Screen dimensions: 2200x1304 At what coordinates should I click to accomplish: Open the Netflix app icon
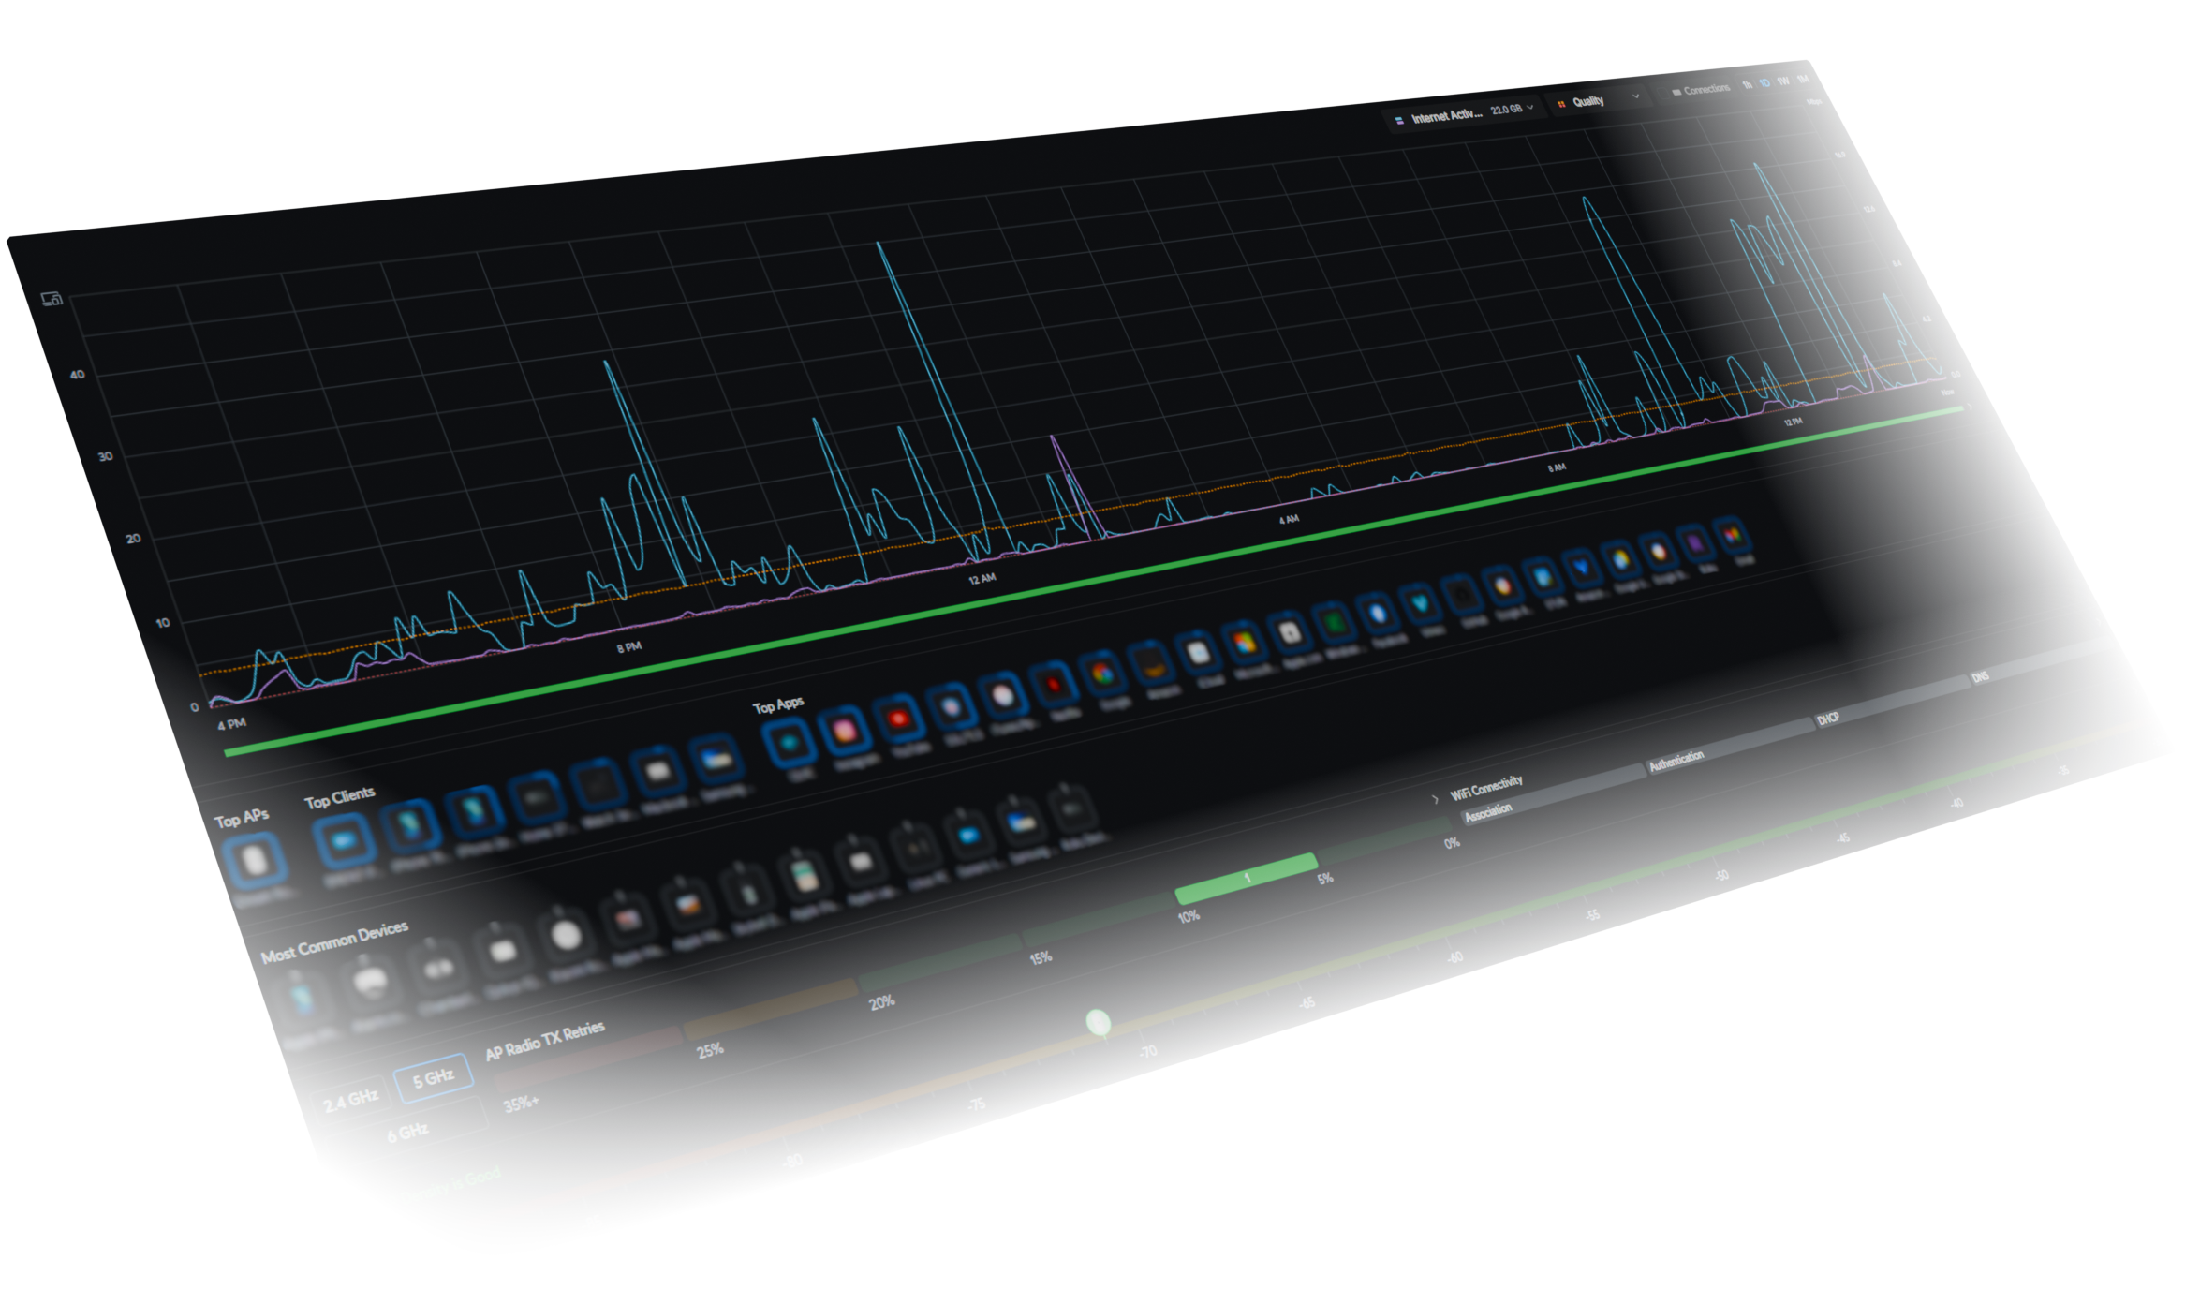(1054, 684)
